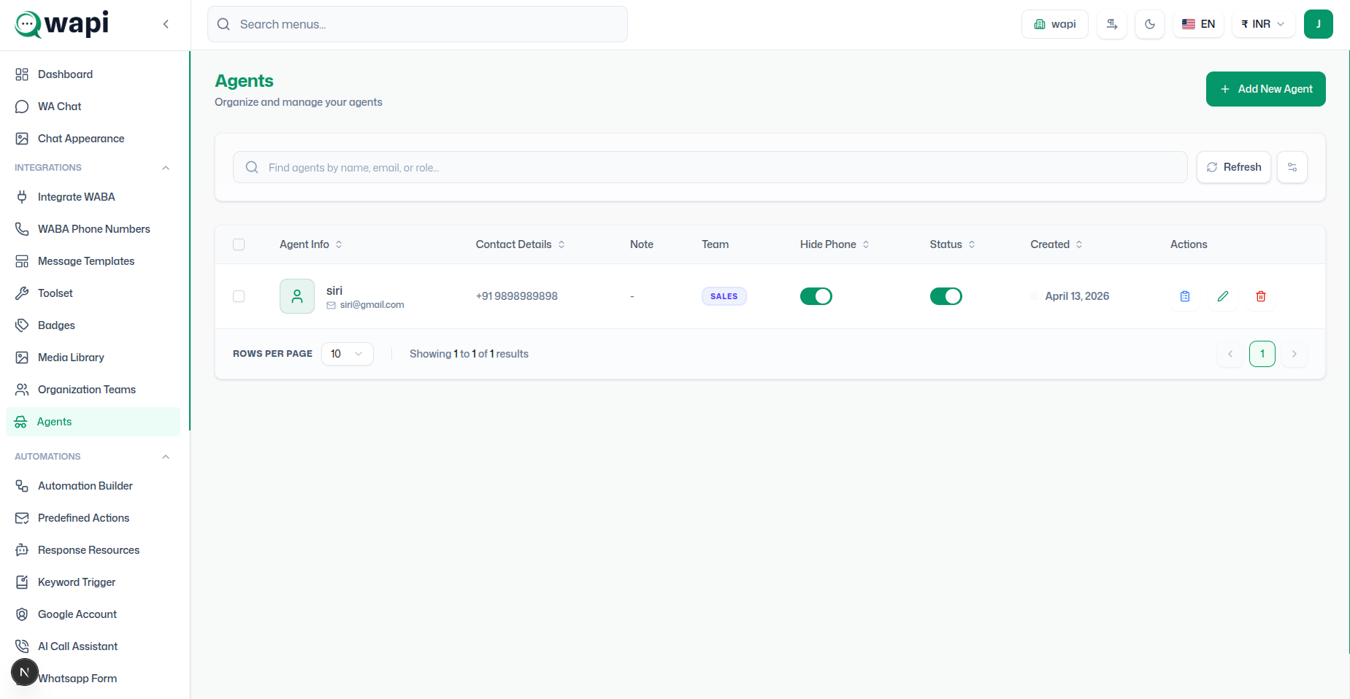The width and height of the screenshot is (1350, 699).
Task: Click the Refresh button
Action: coord(1234,167)
